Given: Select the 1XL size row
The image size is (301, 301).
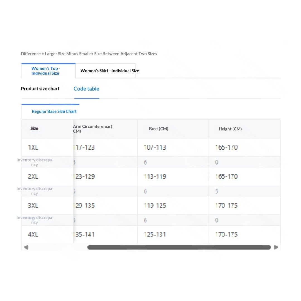Looking at the screenshot, I should 151,147.
